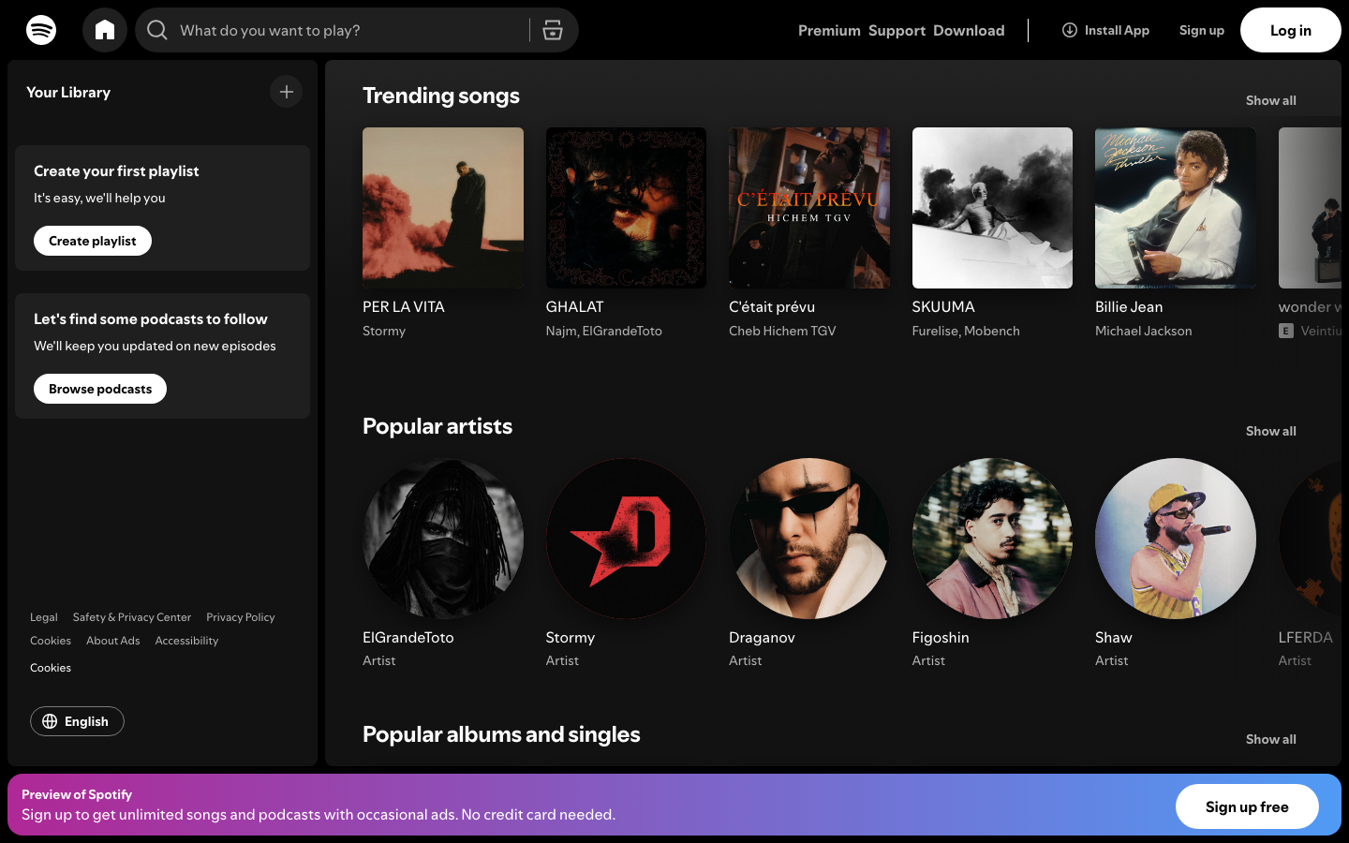
Task: Open About Ads footer link
Action: coord(113,641)
